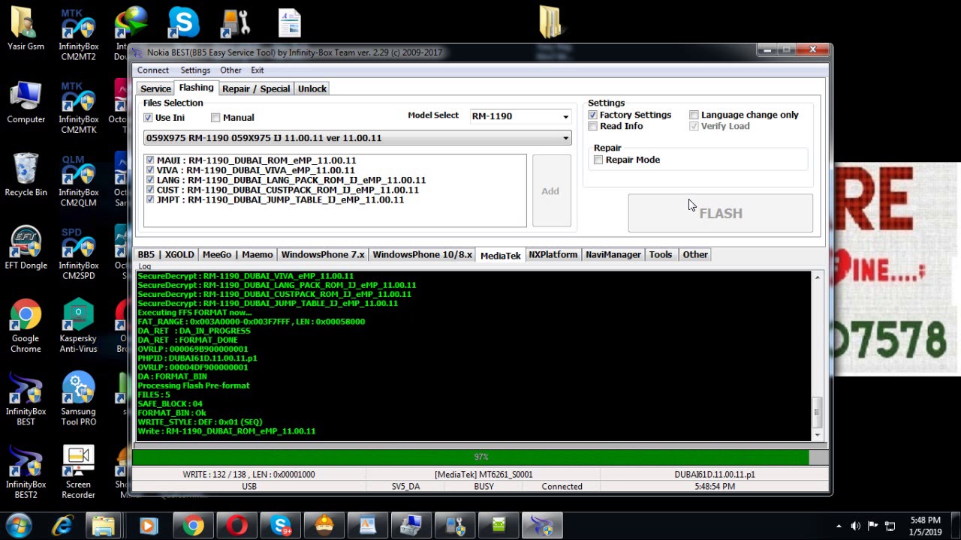
Task: Open the phone-and-wrench tool desktop shortcut
Action: [x=236, y=22]
